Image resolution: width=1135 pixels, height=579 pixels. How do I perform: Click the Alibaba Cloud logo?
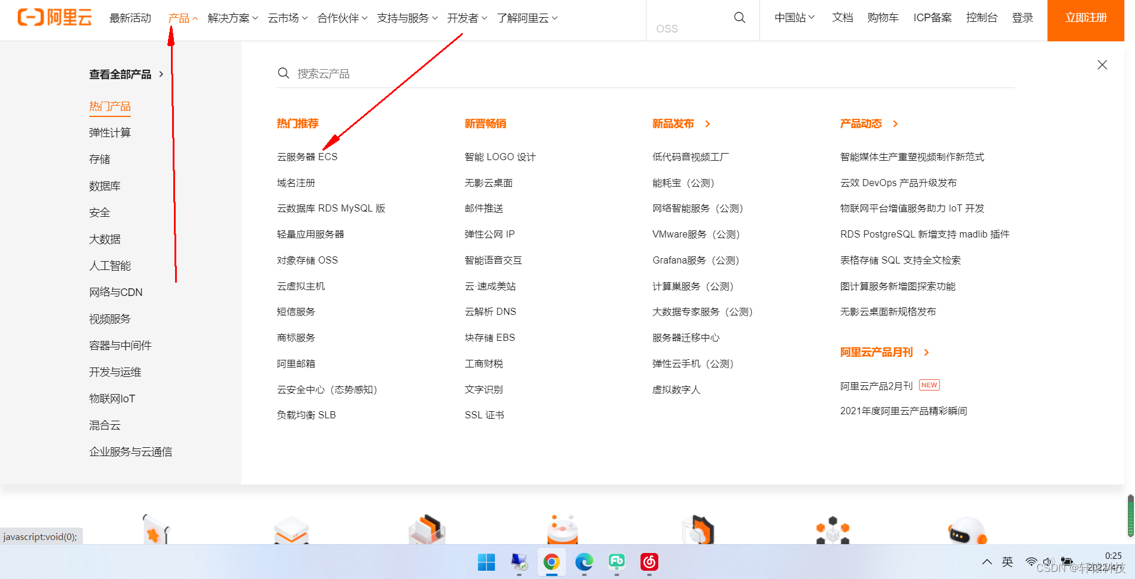pos(54,17)
